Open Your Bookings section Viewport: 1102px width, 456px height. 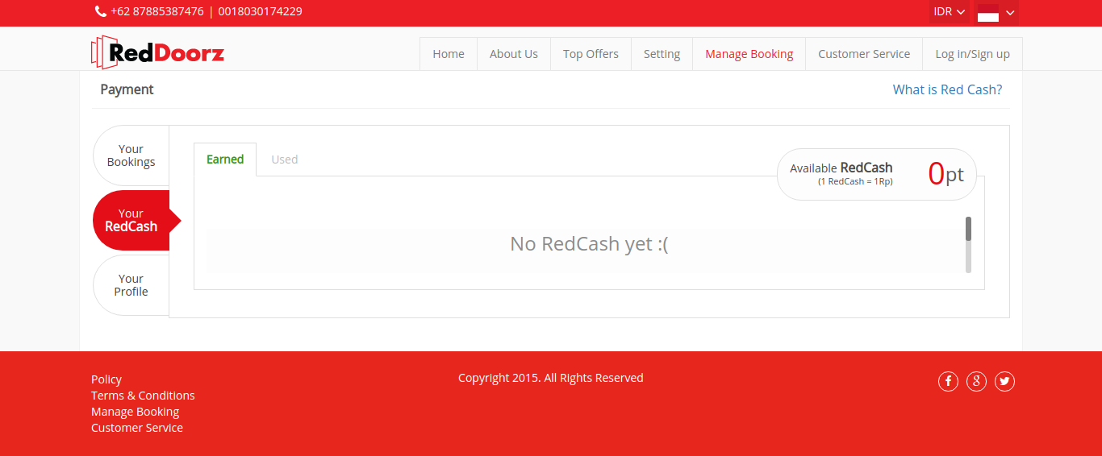coord(131,155)
